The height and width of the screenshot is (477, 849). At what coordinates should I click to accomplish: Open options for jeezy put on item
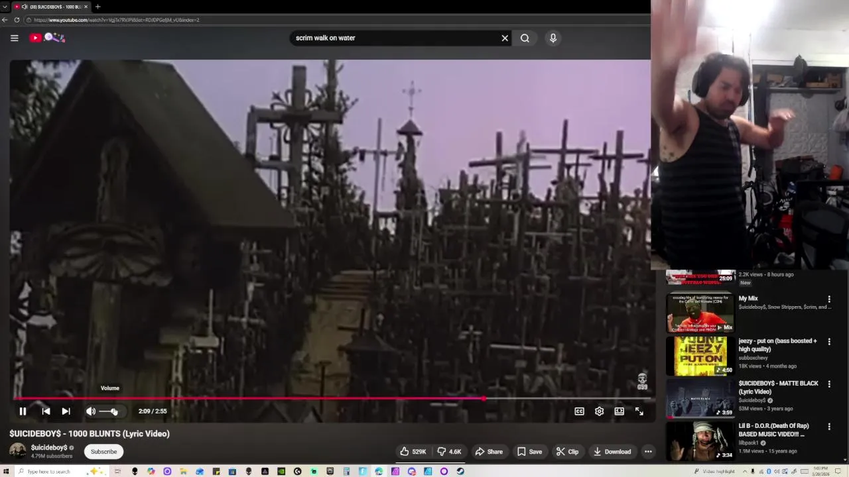coord(829,342)
